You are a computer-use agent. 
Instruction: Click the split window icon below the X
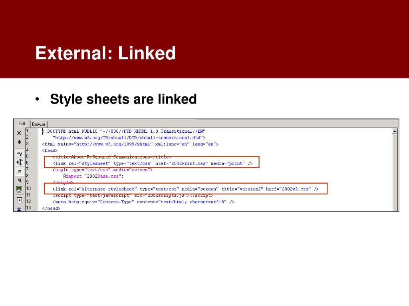click(19, 142)
